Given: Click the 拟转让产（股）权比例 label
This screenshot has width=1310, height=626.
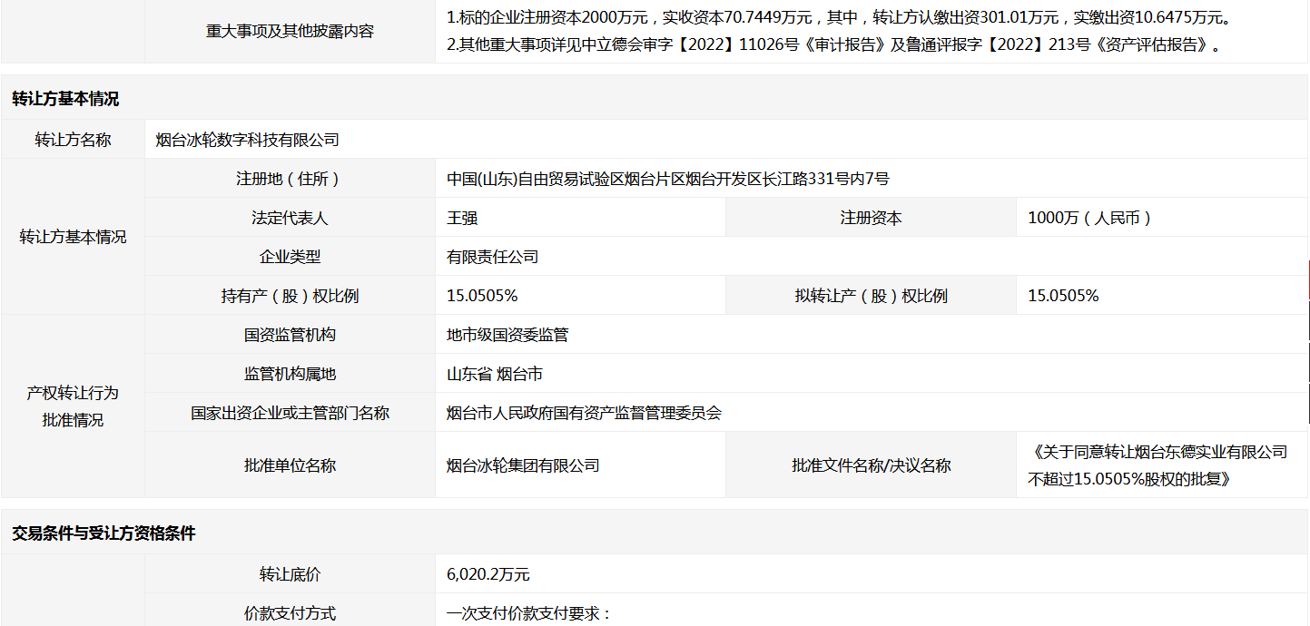Looking at the screenshot, I should pos(871,296).
